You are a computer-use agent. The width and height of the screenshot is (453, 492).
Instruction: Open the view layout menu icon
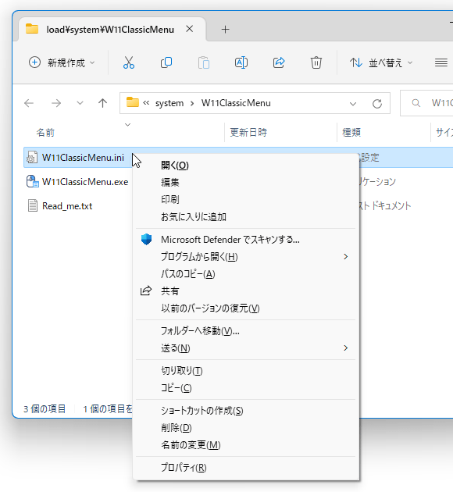click(x=441, y=62)
